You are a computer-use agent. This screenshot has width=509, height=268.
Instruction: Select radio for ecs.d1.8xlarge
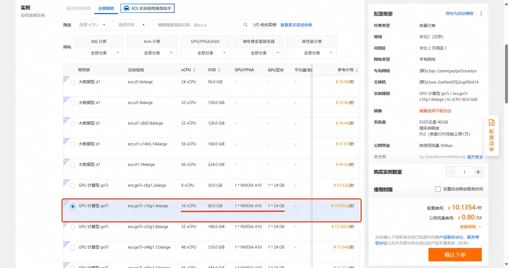[x=73, y=103]
